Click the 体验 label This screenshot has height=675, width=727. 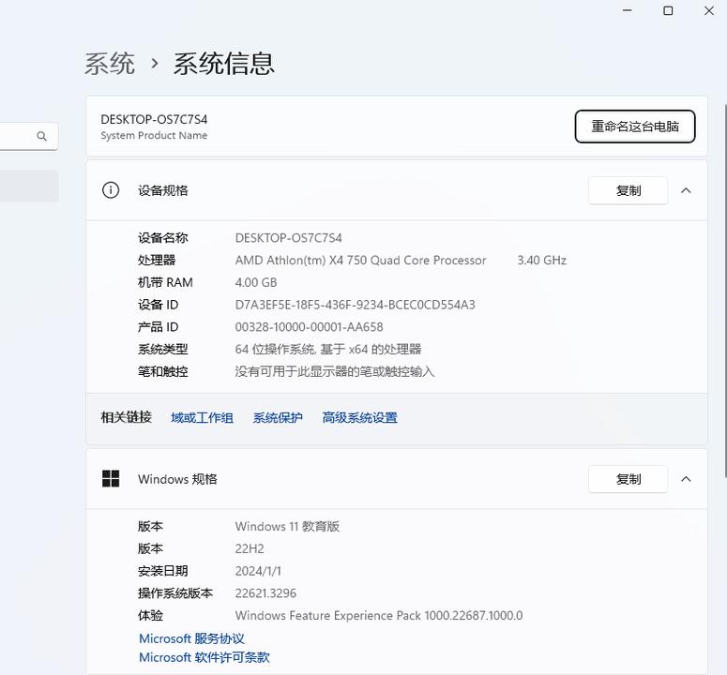(x=150, y=616)
